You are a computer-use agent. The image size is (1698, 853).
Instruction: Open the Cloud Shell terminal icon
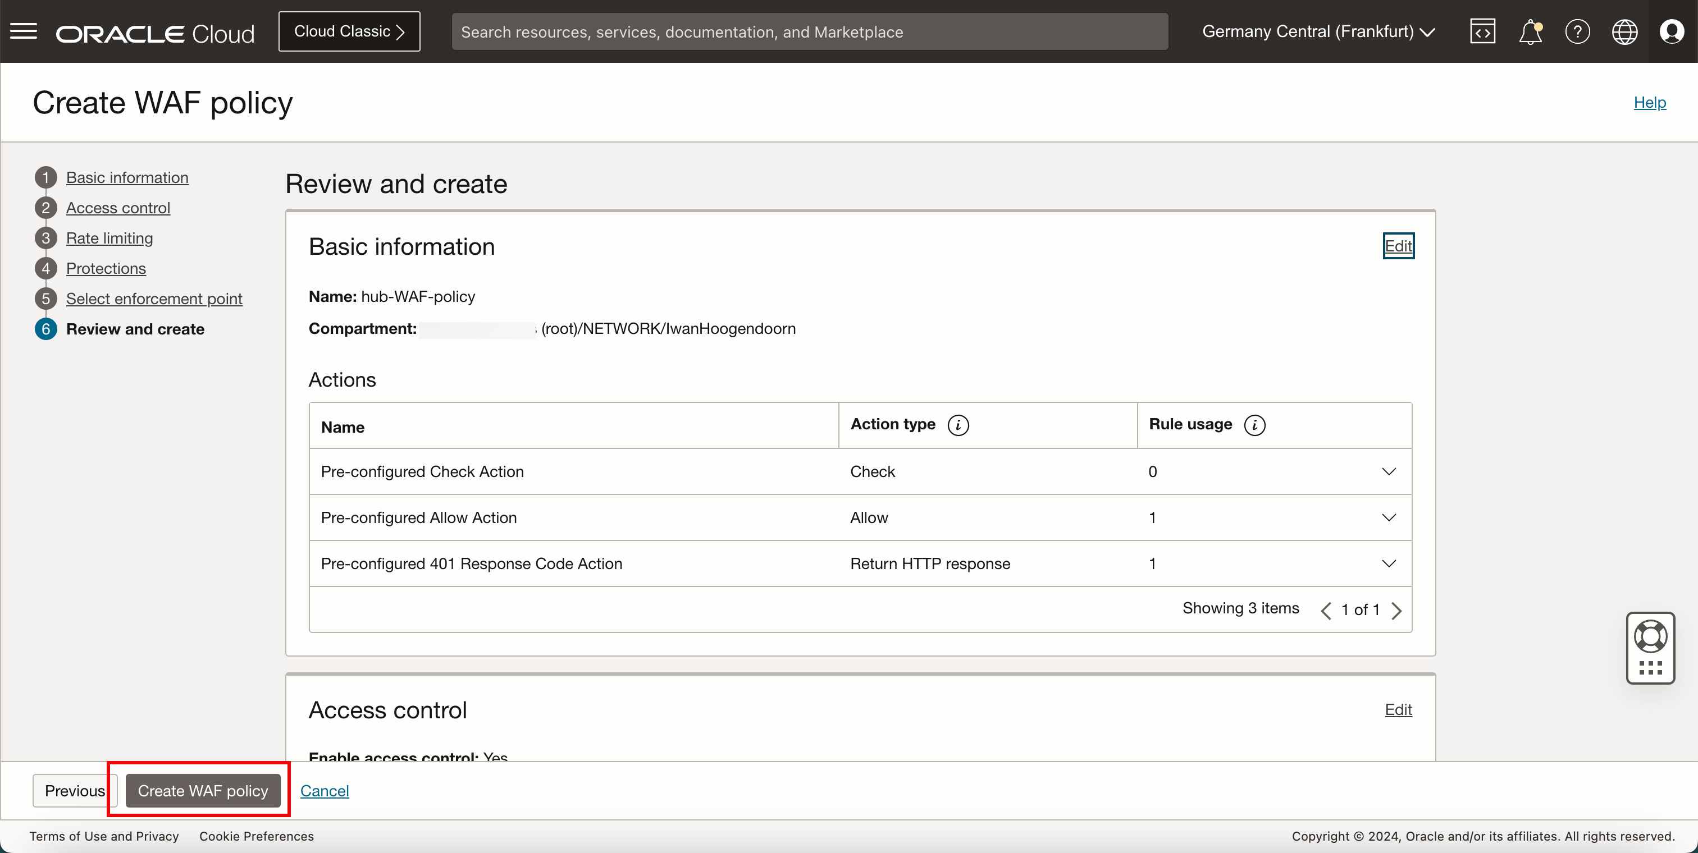coord(1482,30)
